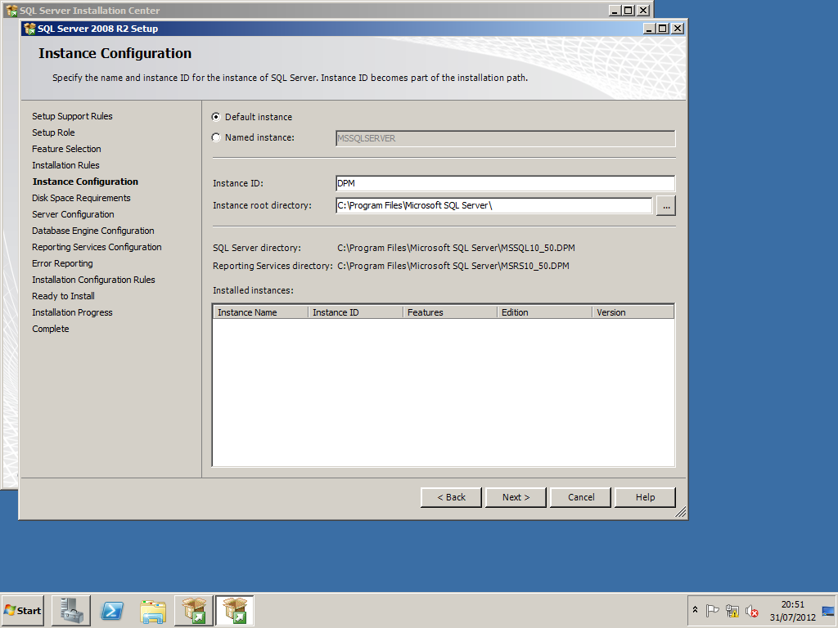Select Instance Configuration step in sidebar
Viewport: 838px width, 628px height.
pyautogui.click(x=85, y=182)
